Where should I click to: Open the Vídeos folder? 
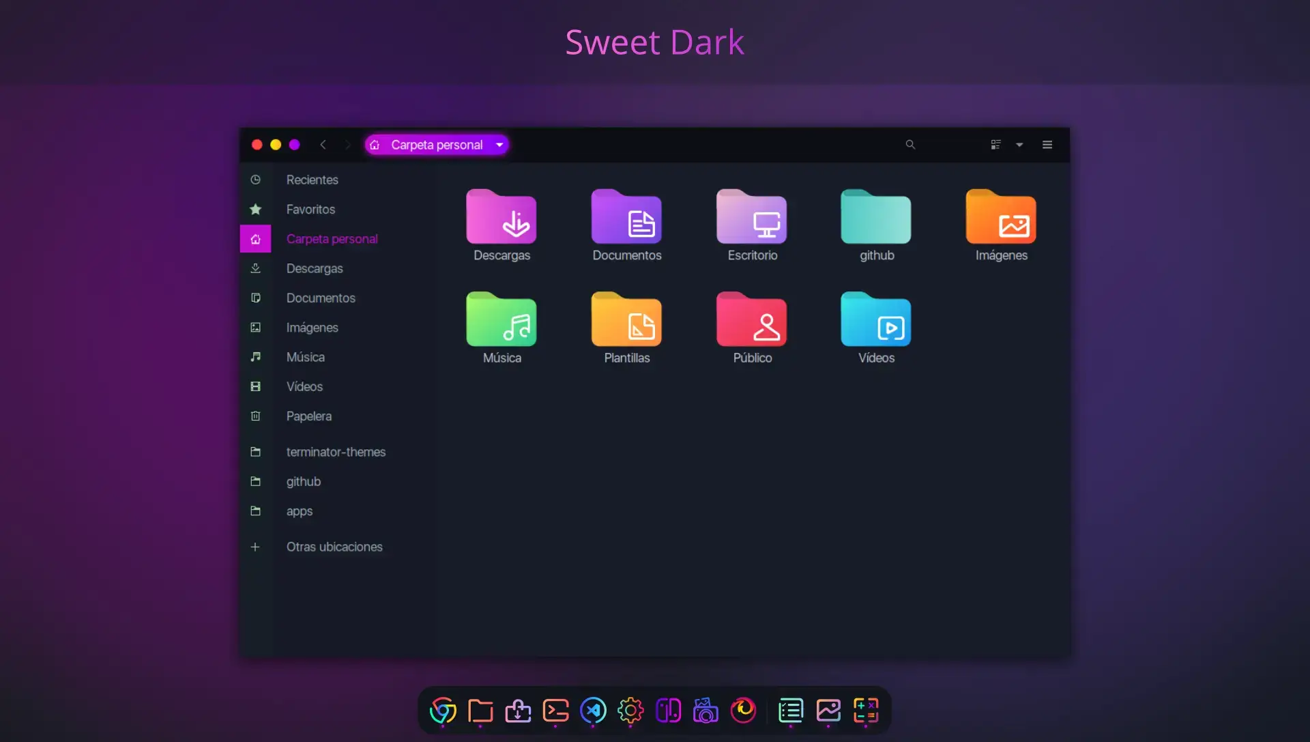[x=876, y=321]
